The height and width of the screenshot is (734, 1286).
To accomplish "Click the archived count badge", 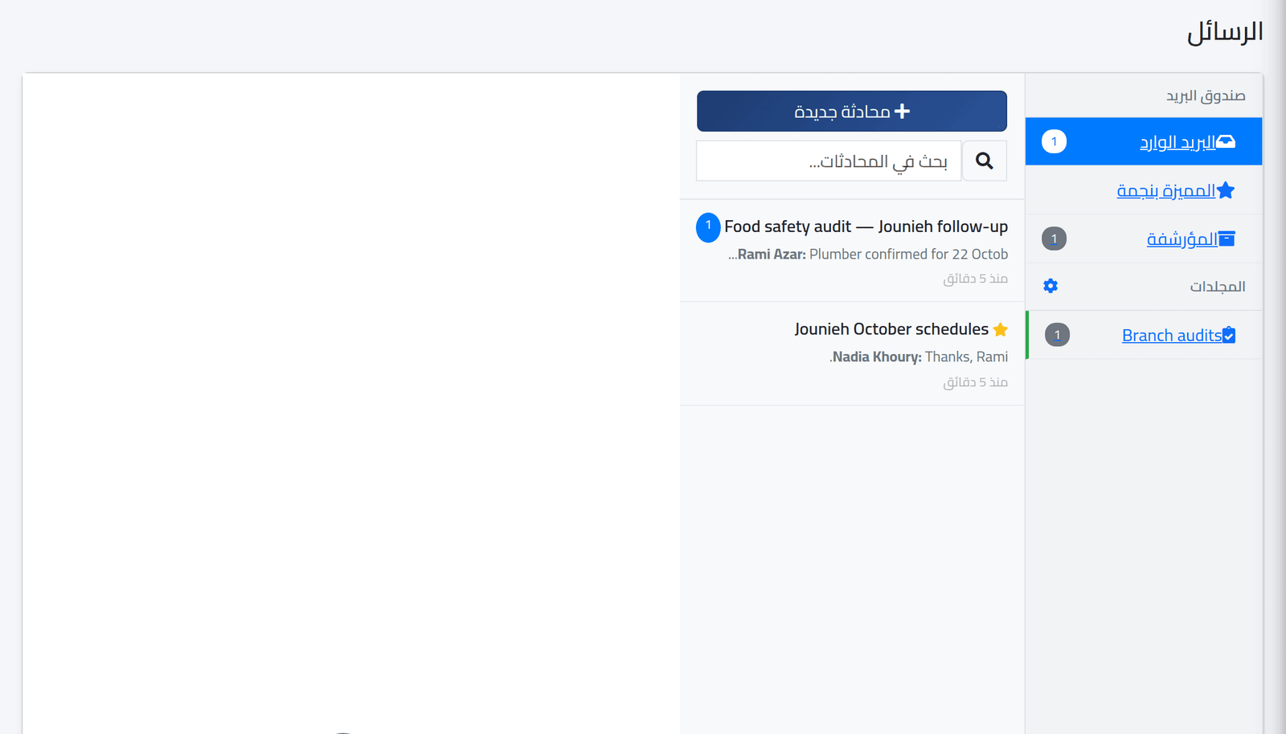I will [1054, 239].
